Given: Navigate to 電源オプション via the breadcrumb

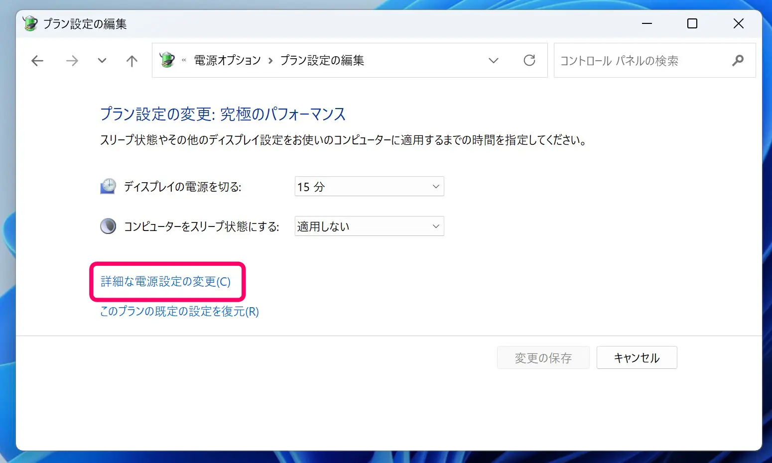Looking at the screenshot, I should click(227, 60).
